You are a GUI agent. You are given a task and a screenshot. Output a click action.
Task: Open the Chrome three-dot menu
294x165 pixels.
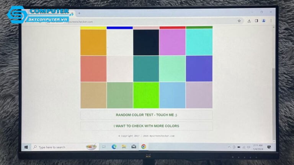(x=271, y=21)
